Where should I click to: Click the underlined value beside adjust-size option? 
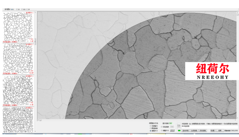(172, 130)
